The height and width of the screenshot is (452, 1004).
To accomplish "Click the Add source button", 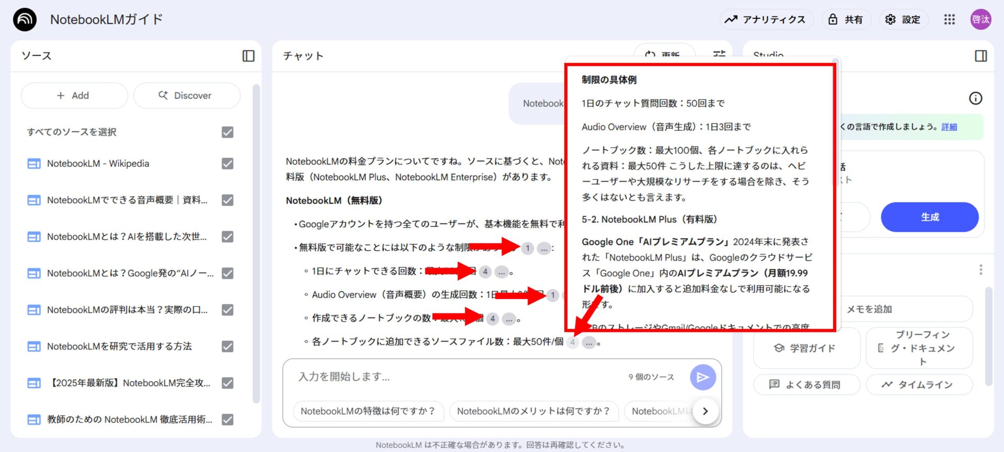I will [x=74, y=96].
